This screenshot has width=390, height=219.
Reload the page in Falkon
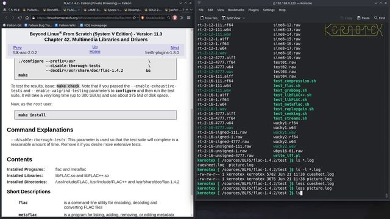tap(20, 18)
